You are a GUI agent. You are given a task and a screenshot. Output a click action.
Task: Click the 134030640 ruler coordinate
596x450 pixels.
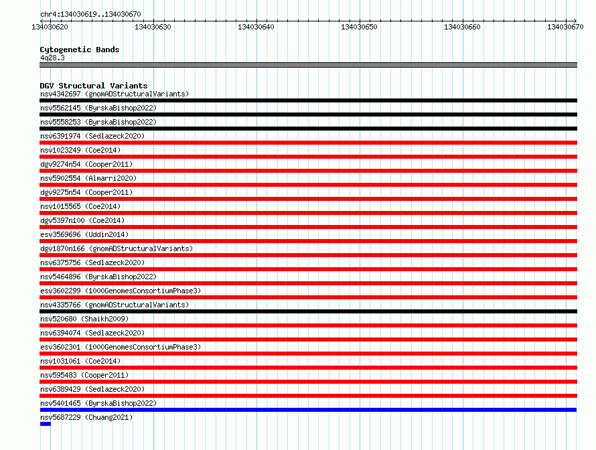256,27
